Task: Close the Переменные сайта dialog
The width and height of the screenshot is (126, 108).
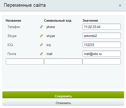Action: (120, 5)
